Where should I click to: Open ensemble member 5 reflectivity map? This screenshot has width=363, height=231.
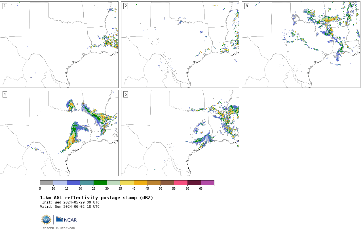180,133
